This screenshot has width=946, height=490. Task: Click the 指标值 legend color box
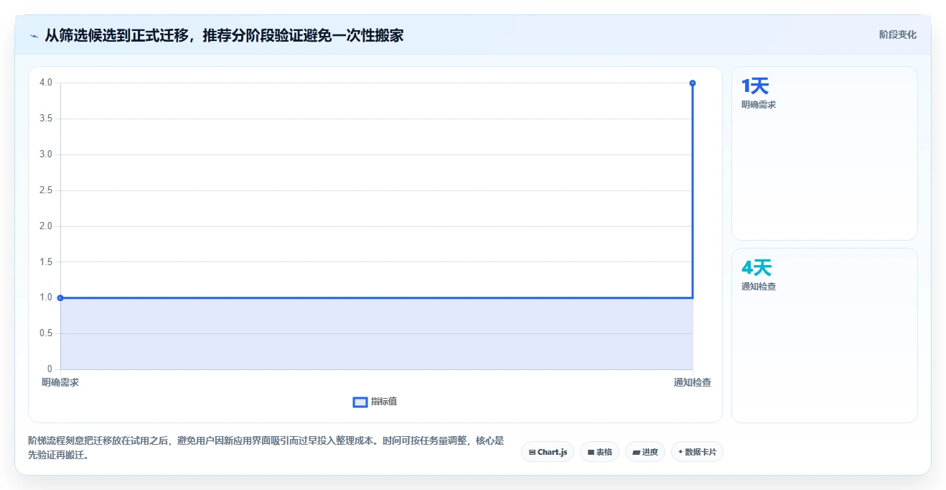(360, 402)
